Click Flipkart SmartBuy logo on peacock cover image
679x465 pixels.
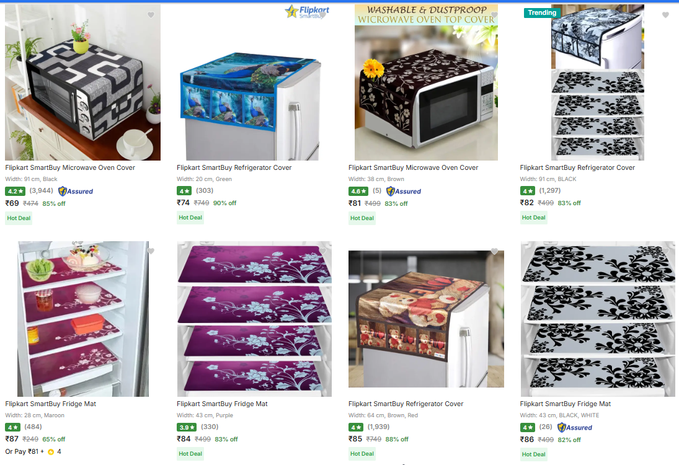307,12
